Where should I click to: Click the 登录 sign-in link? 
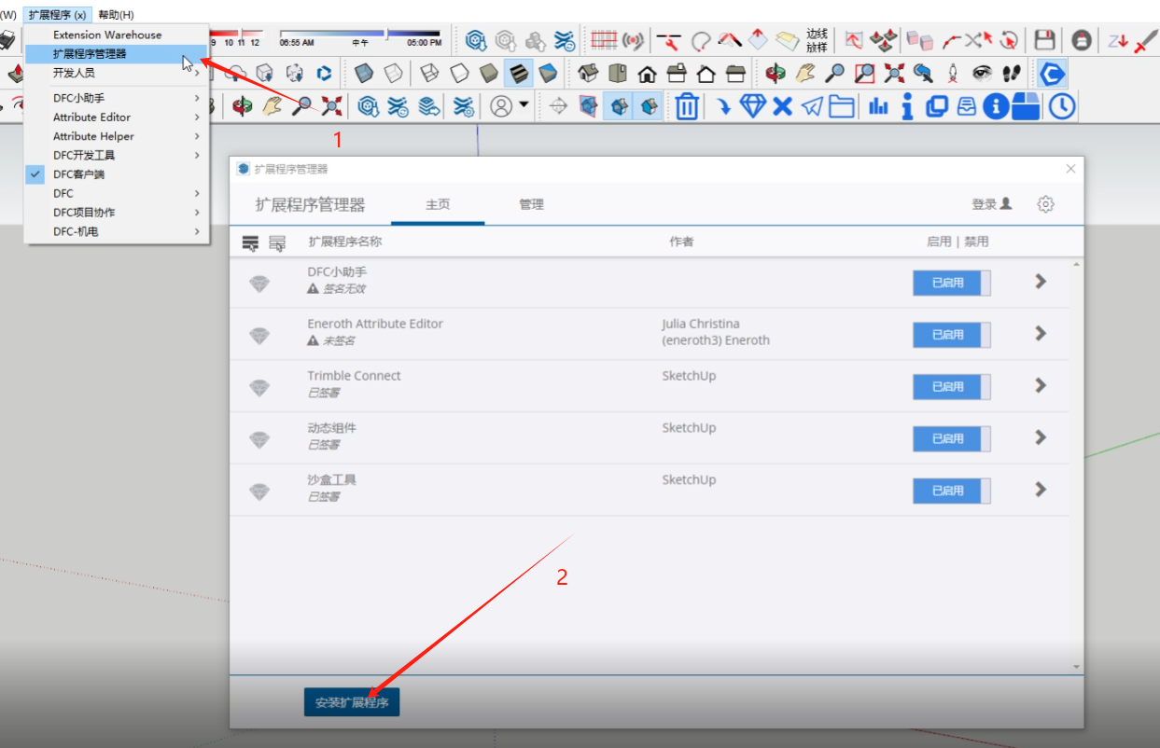991,204
